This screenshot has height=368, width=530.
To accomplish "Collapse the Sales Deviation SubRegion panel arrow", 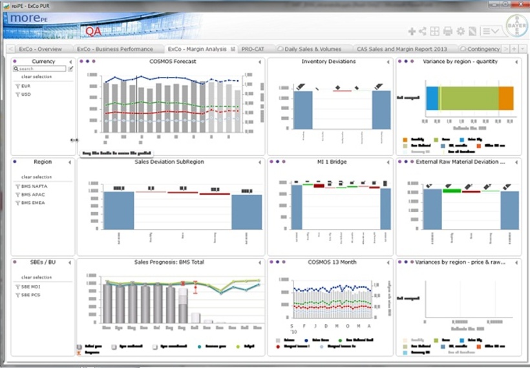I will pyautogui.click(x=260, y=162).
